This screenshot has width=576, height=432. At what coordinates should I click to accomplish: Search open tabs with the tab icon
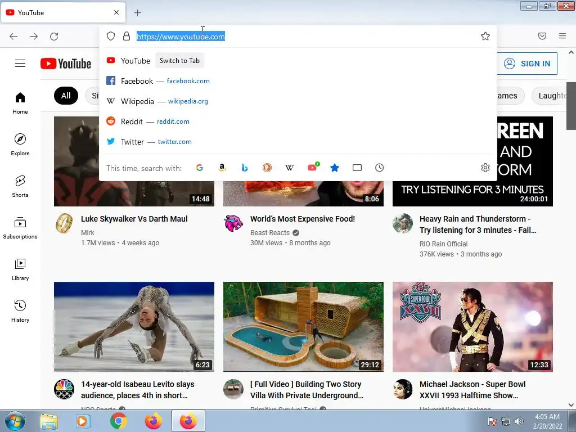coord(357,168)
